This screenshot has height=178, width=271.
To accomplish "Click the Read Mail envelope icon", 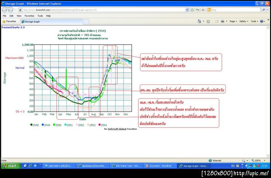I will [x=216, y=21].
